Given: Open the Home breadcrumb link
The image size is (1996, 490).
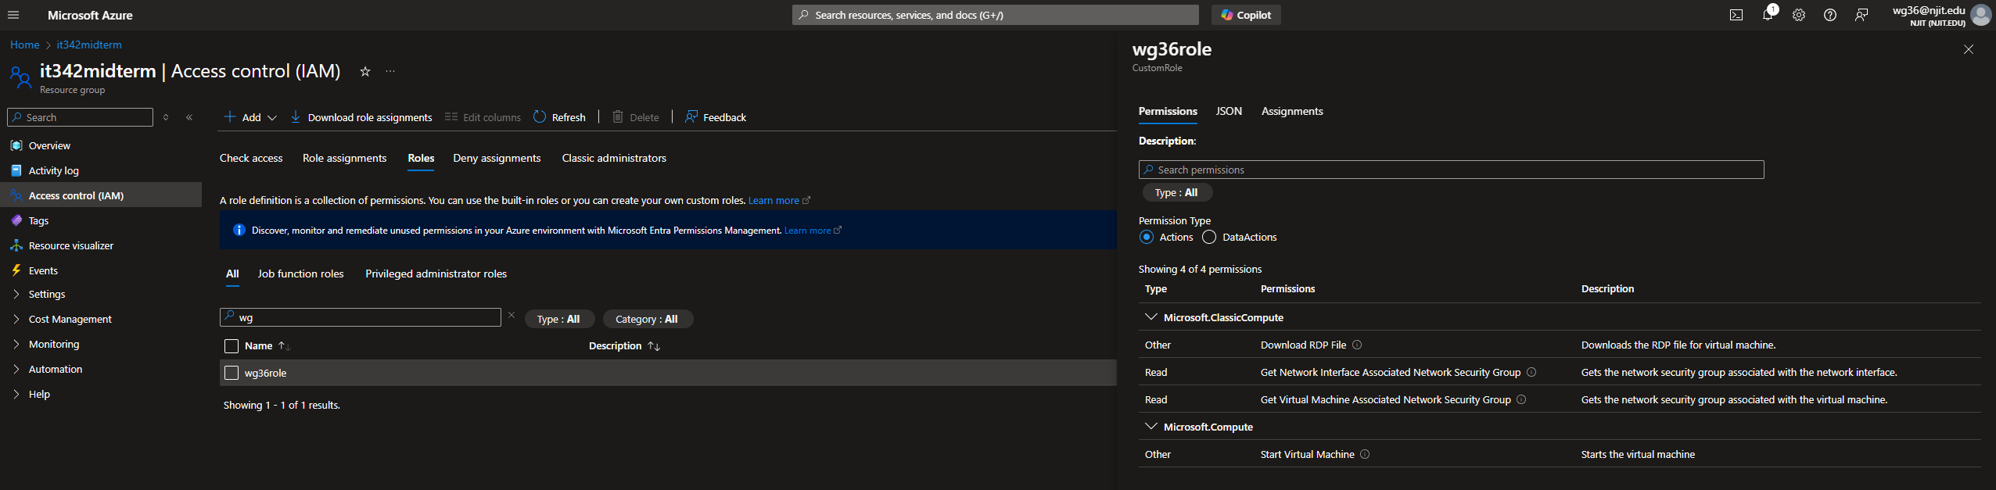Looking at the screenshot, I should [24, 45].
